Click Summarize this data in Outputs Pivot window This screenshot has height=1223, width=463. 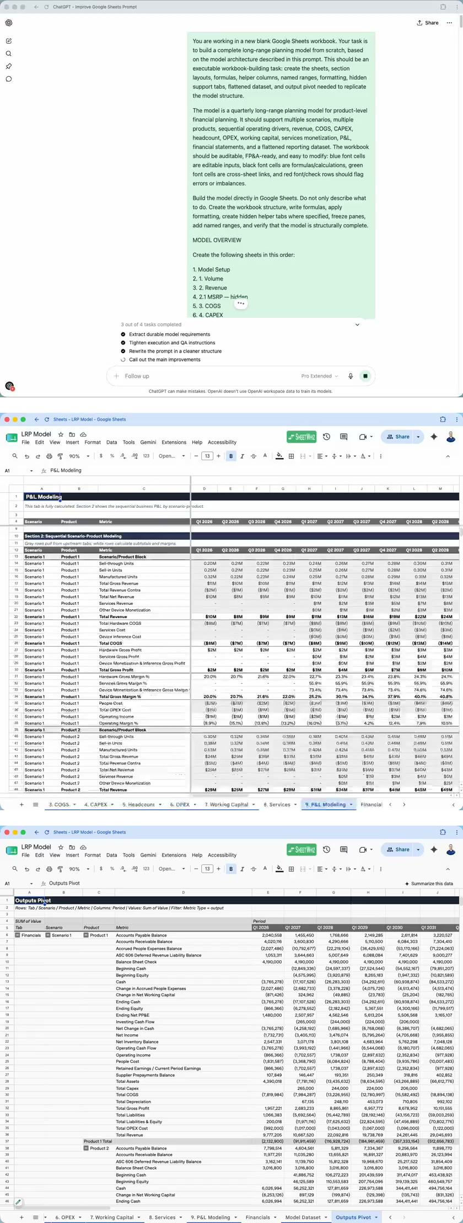[x=428, y=884]
